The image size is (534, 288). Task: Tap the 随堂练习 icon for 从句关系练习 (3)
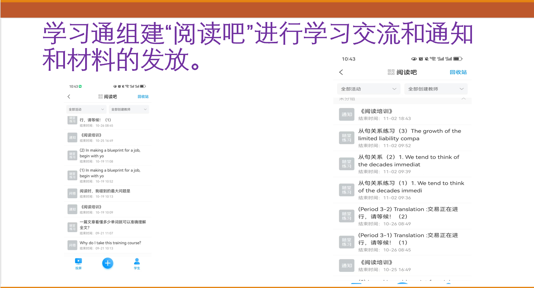346,138
